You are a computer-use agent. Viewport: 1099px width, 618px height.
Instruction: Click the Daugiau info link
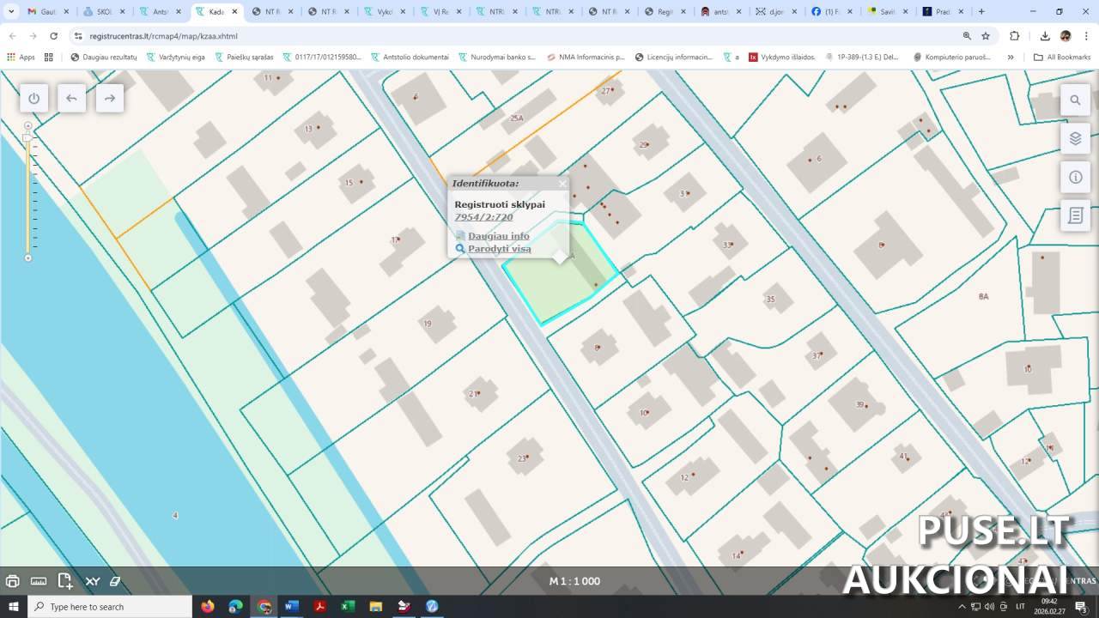point(498,236)
